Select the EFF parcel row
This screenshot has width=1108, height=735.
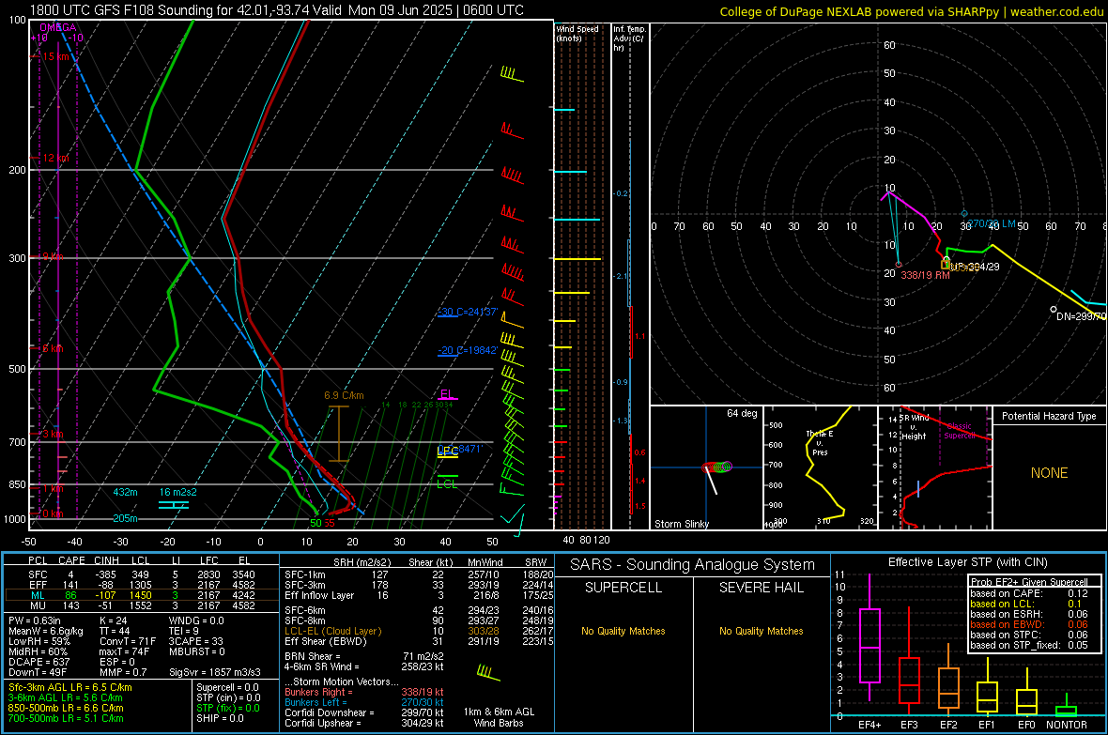pyautogui.click(x=141, y=585)
